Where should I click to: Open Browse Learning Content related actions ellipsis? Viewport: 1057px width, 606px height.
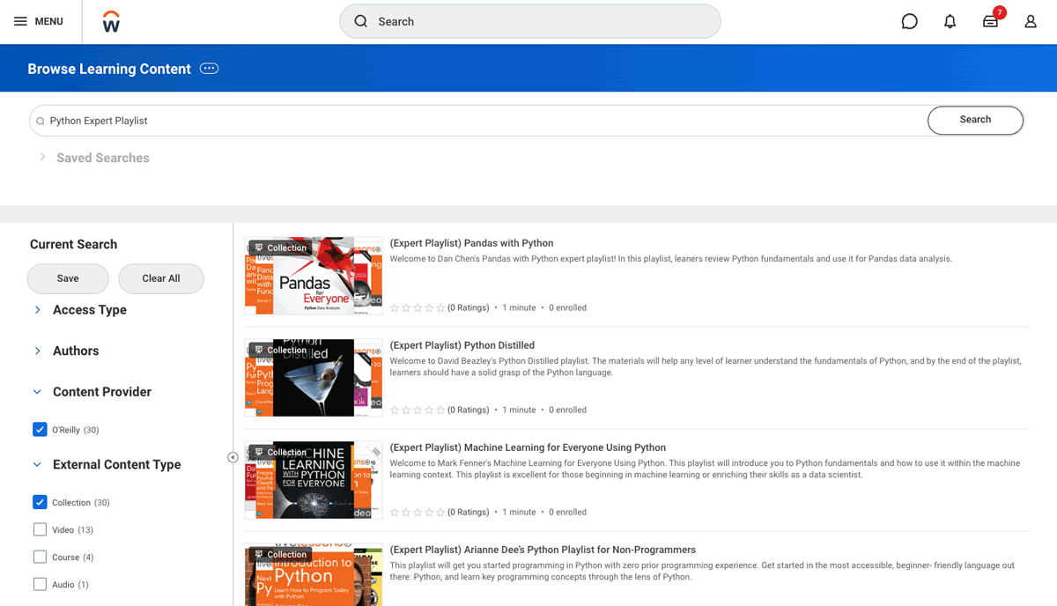209,69
